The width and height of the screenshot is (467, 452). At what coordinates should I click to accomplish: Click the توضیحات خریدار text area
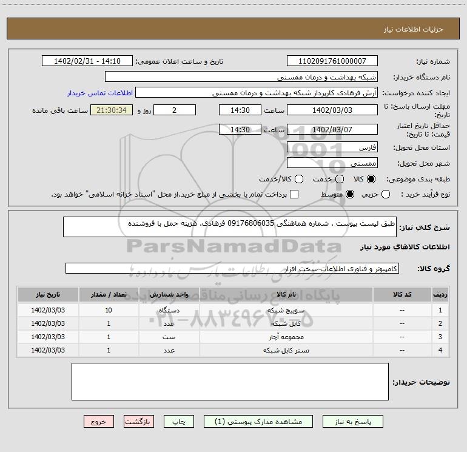230,382
